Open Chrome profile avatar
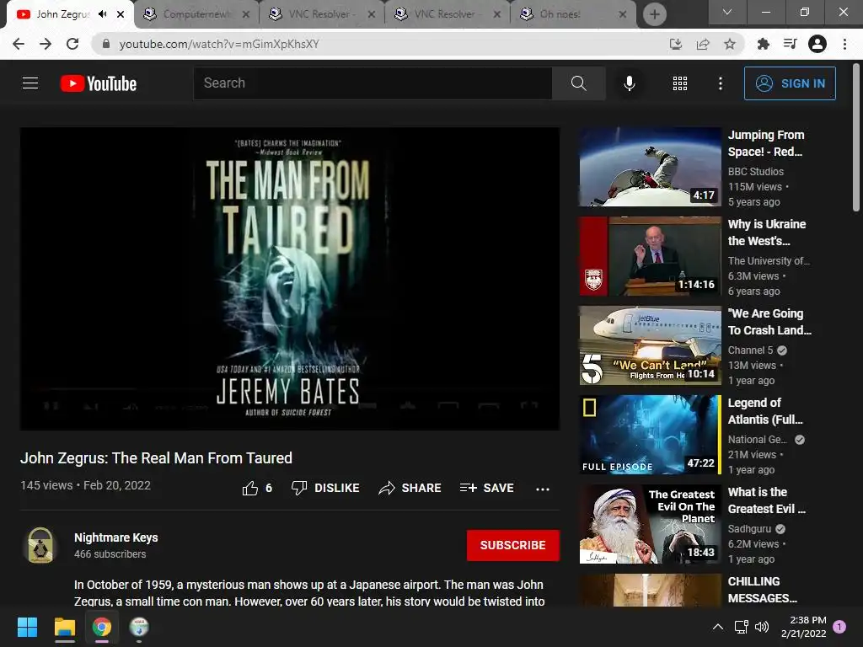 pos(817,44)
